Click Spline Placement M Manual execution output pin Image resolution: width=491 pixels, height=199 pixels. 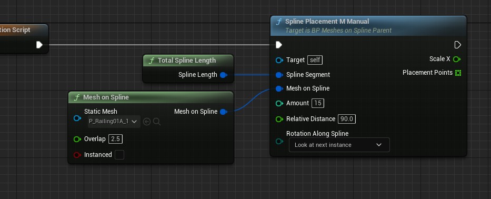click(x=457, y=45)
